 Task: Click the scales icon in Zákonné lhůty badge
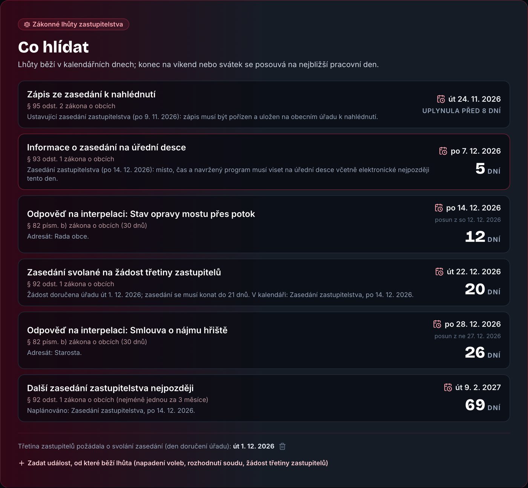[27, 25]
